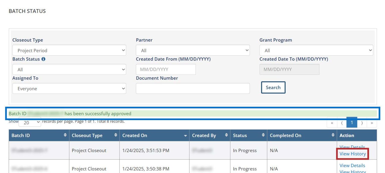Open the Assigned To dropdown
This screenshot has width=385, height=173.
point(69,89)
